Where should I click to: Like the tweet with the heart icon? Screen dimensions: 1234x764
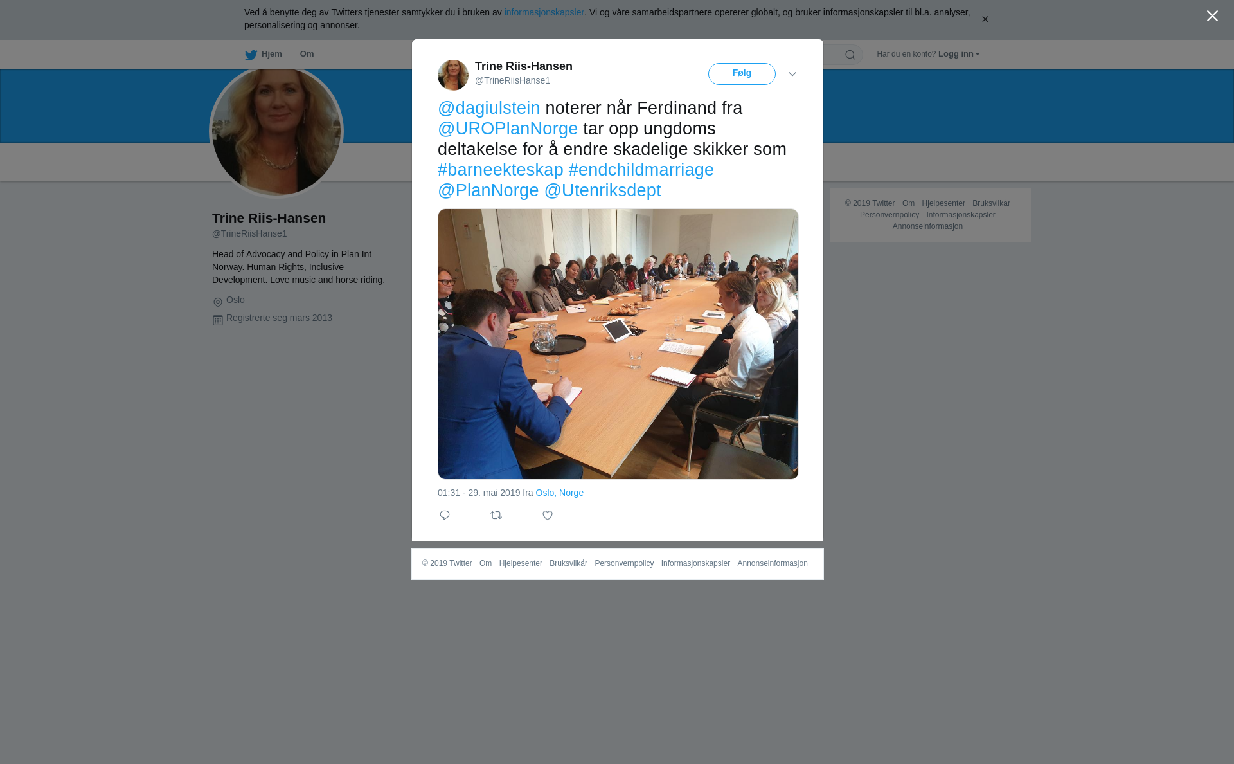point(548,515)
